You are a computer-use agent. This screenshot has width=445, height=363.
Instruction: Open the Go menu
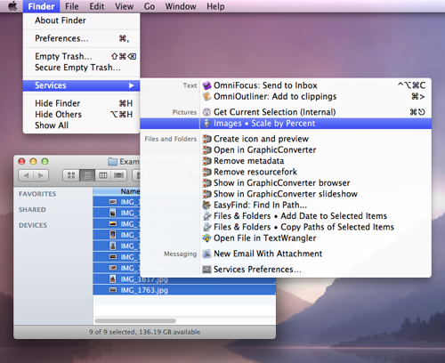[150, 6]
